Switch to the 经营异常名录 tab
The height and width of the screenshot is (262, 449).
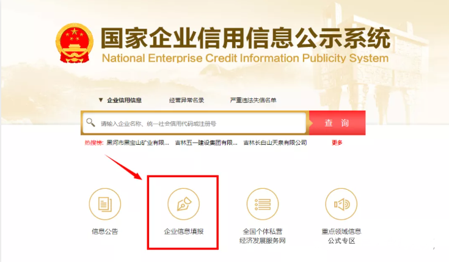[186, 100]
